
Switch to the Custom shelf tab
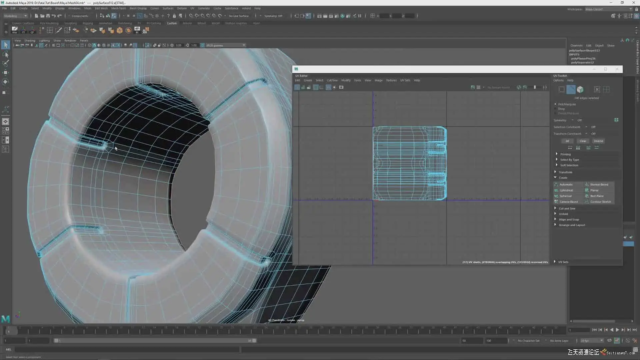pyautogui.click(x=172, y=23)
